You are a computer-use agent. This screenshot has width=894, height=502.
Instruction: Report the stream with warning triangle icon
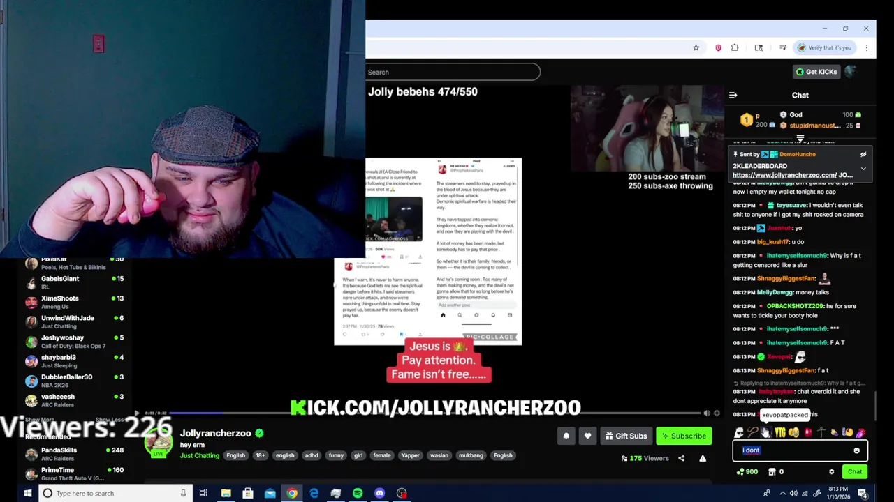pos(703,458)
